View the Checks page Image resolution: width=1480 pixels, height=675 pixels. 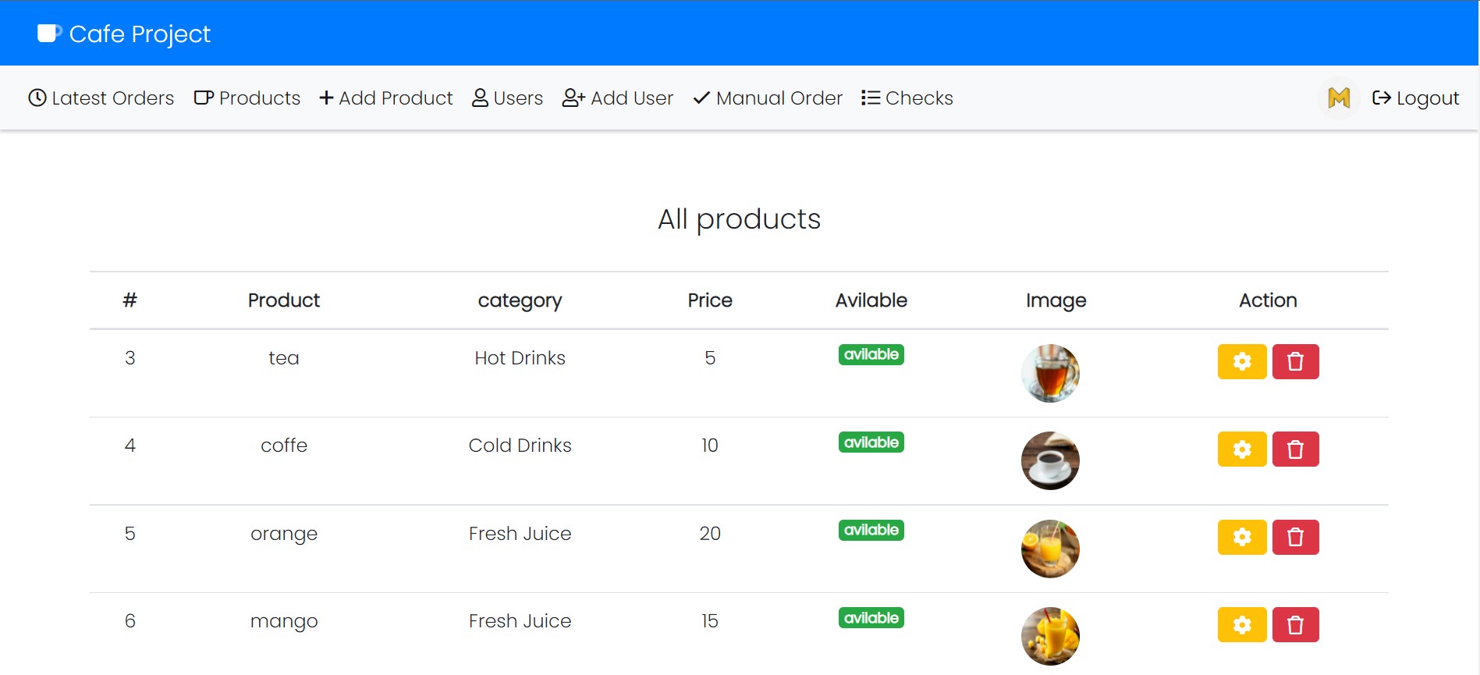click(x=907, y=98)
